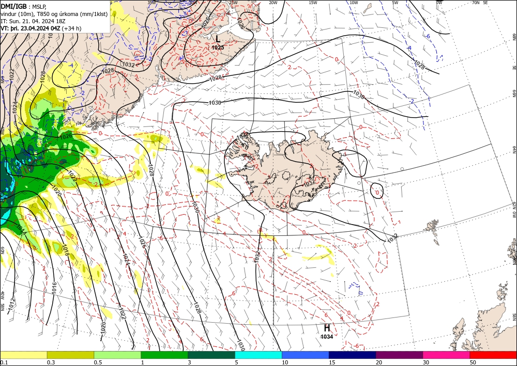This screenshot has height=366, width=517.
Task: Click the legend value '20'
Action: 379,362
